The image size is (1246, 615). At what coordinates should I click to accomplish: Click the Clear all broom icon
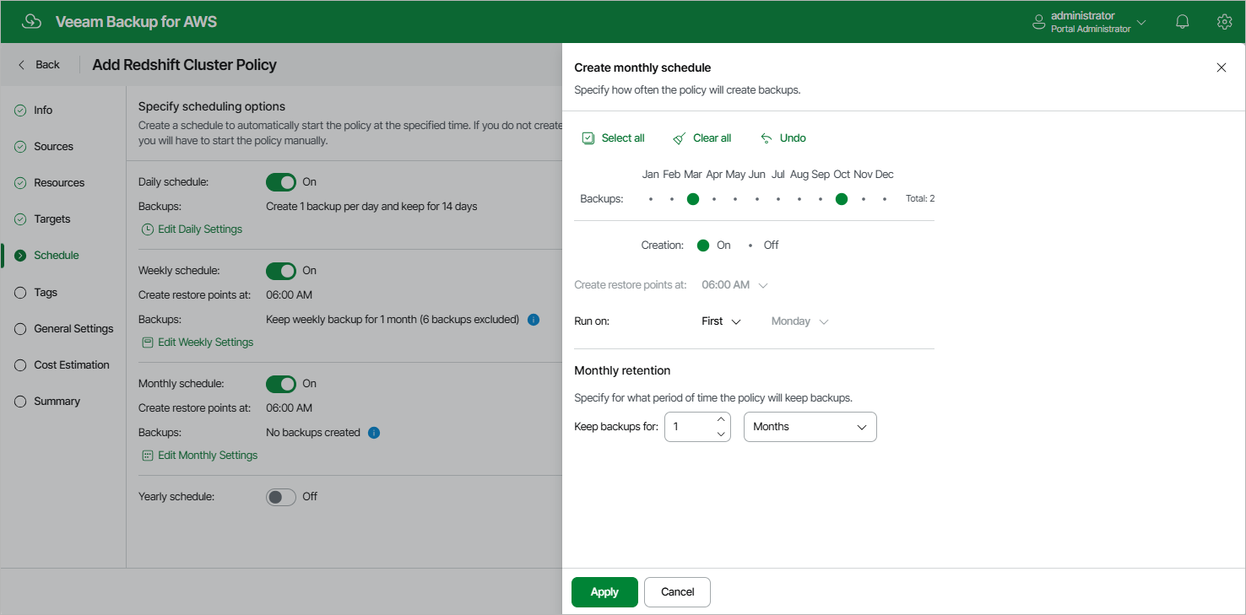tap(679, 138)
